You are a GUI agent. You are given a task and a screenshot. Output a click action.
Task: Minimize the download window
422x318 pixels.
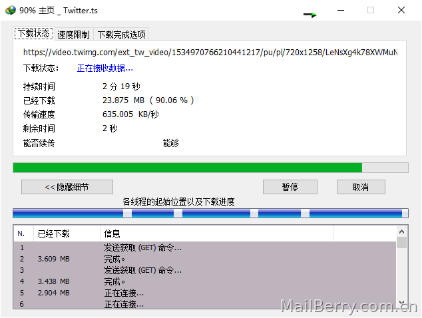[341, 10]
